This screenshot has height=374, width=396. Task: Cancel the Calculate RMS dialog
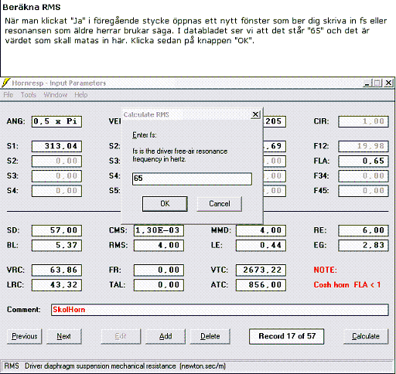(220, 204)
